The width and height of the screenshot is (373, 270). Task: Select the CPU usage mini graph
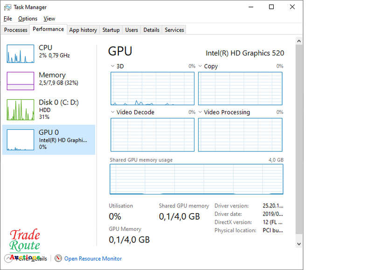tap(21, 54)
